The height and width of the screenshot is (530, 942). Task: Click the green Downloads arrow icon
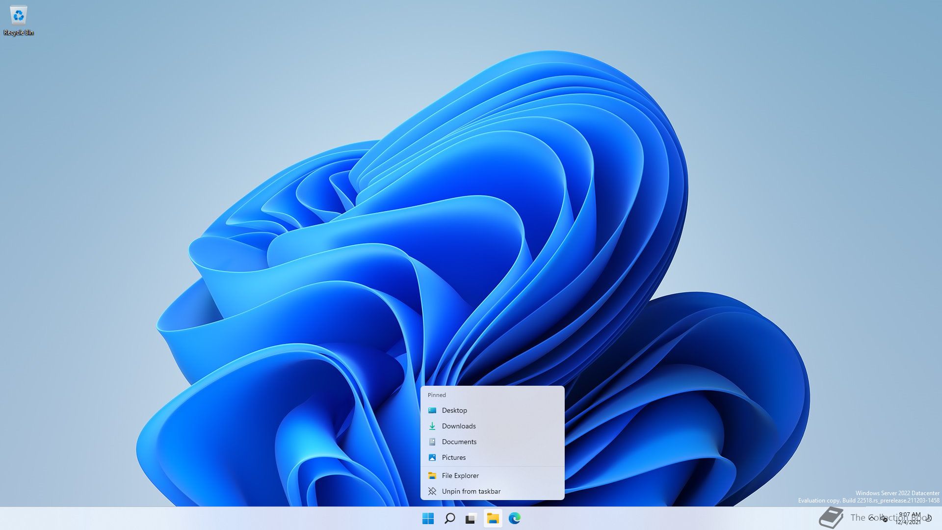(432, 426)
